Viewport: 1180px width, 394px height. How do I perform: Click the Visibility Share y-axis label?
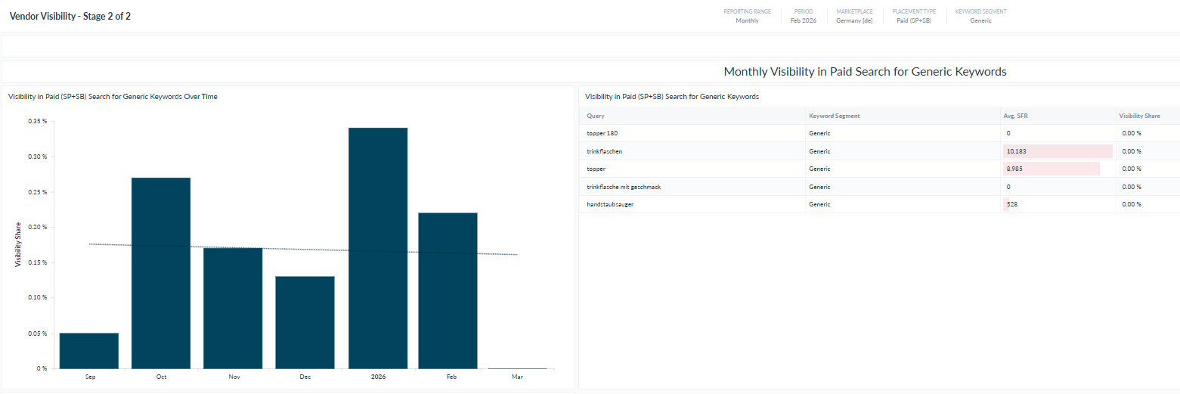(x=18, y=244)
